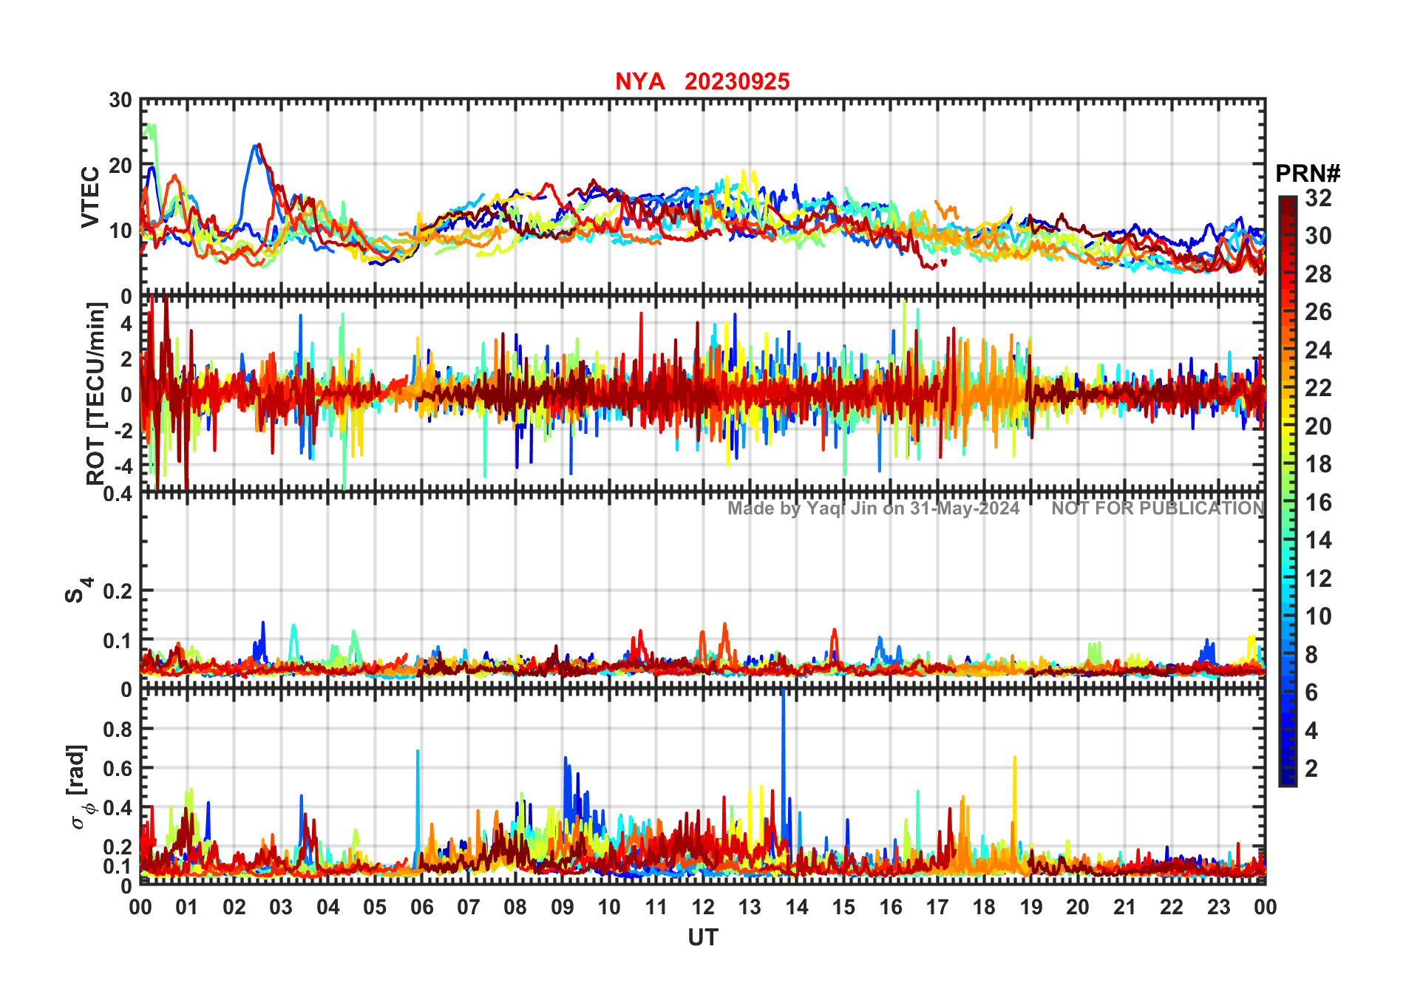Image resolution: width=1406 pixels, height=983 pixels.
Task: Select the "21" hour label on UT axis
Action: point(1125,907)
